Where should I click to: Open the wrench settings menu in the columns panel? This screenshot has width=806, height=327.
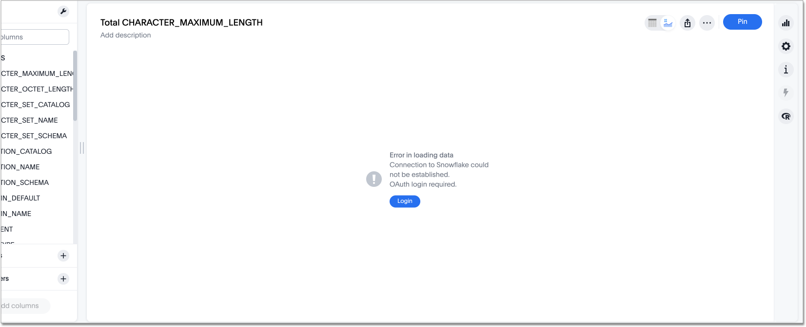tap(63, 11)
